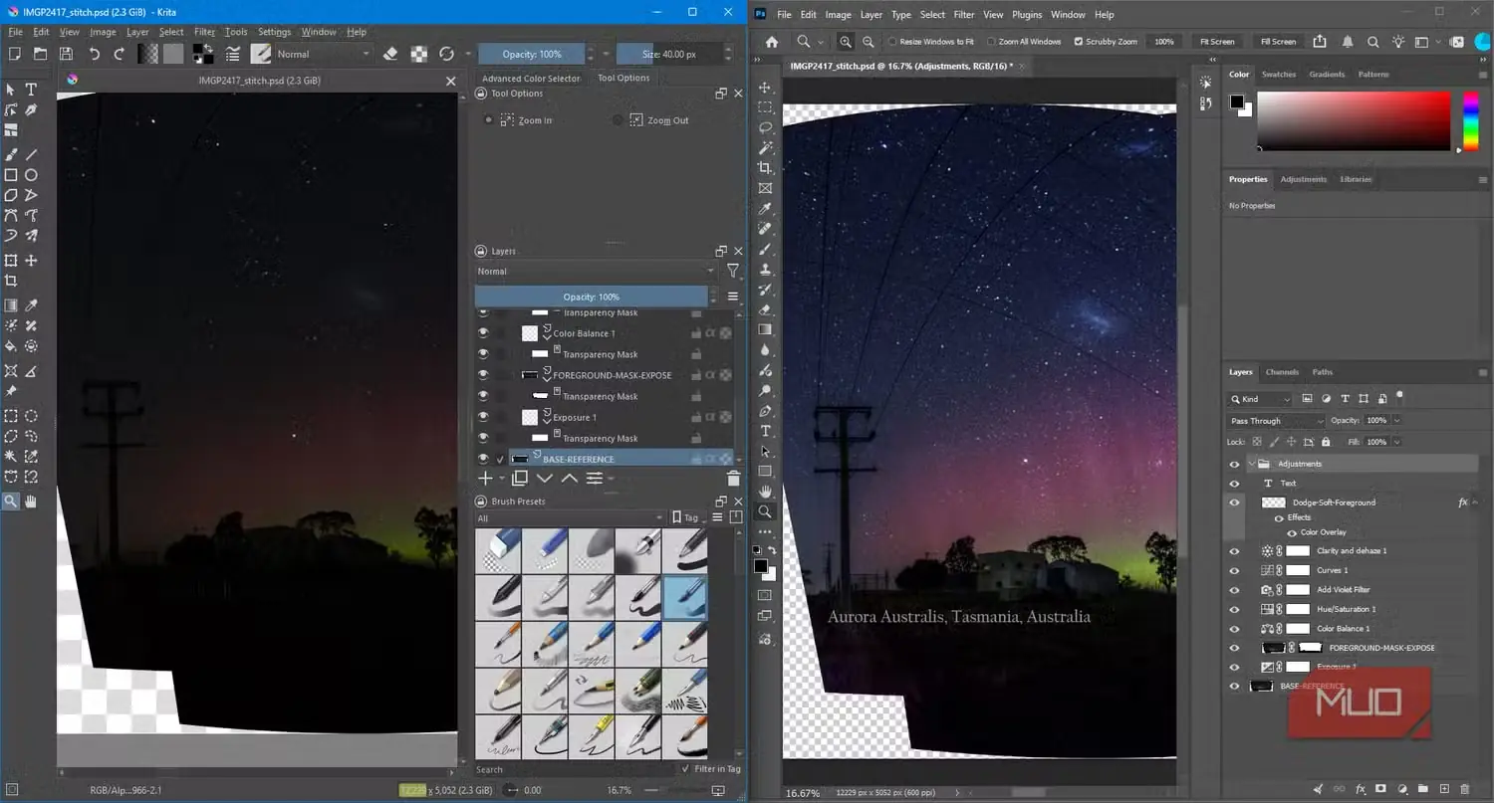Pick the Magic Wand tool in Photoshop
Screen dimensions: 1494x803
765,147
